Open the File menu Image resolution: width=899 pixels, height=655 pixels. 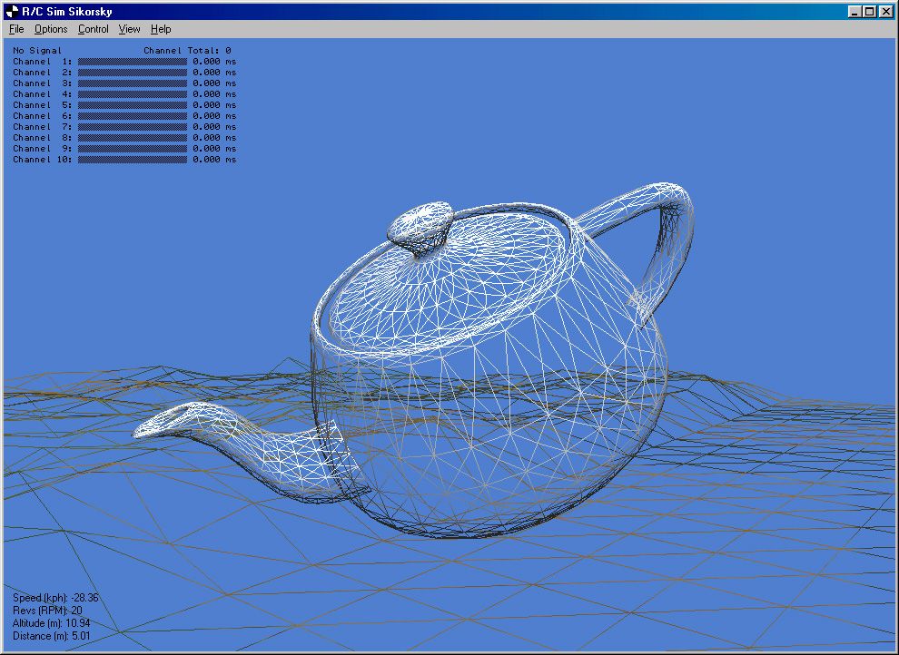tap(15, 28)
